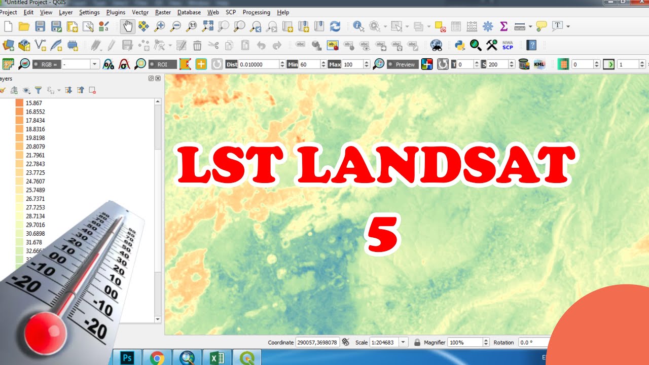Click the Layers panel vertical scrollbar

point(158,210)
